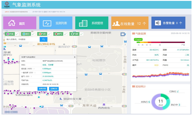Click the 输入设备名、SN查询 search field
The image size is (193, 116).
(x=22, y=39)
